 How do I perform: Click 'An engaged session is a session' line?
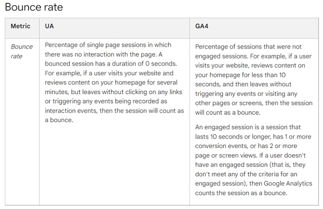pyautogui.click(x=248, y=127)
